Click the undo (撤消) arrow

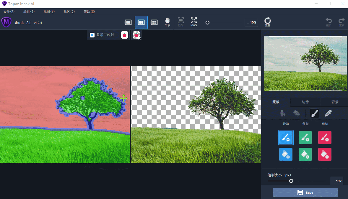coord(329,22)
